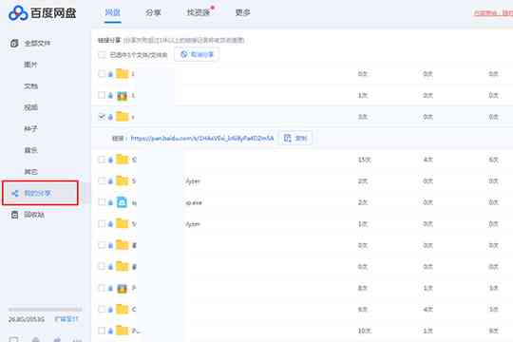Switch to the 分享 tab at top
Screen dimensions: 513x342
point(153,12)
